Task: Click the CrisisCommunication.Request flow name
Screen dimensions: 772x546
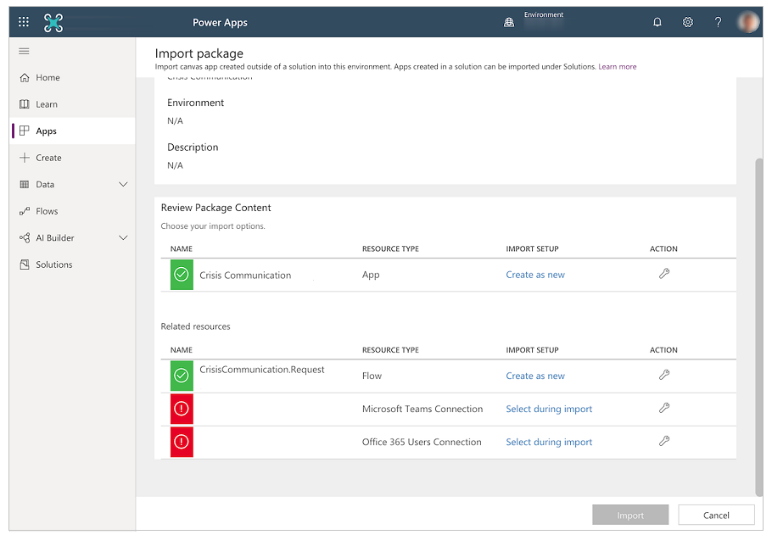Action: pyautogui.click(x=262, y=370)
